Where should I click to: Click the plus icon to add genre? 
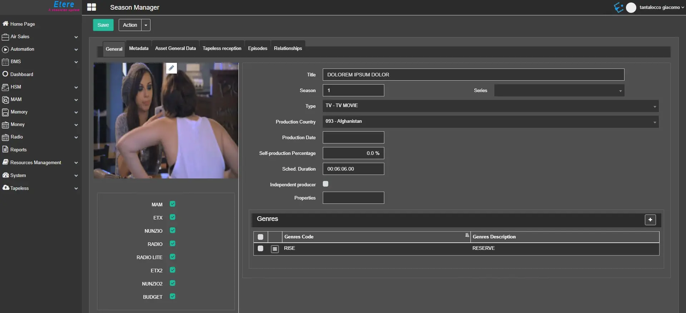(x=650, y=220)
